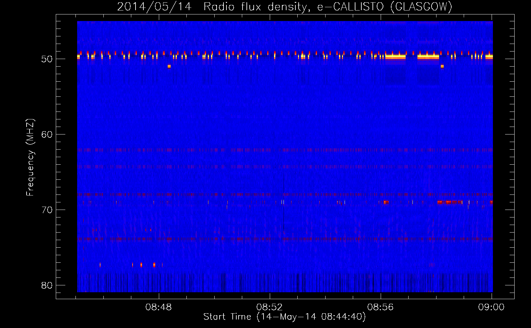Click the time tick label '09:00'
Viewport: 531px width, 328px height.
point(491,307)
